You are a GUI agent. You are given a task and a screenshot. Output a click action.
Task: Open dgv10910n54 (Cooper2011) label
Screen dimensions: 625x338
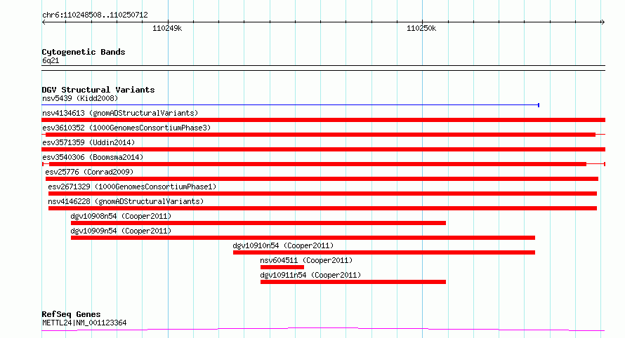coord(283,245)
